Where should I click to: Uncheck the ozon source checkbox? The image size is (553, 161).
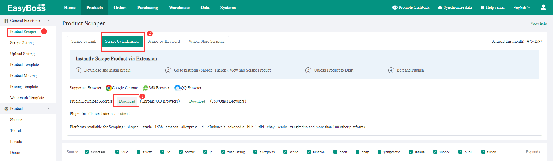(335, 152)
